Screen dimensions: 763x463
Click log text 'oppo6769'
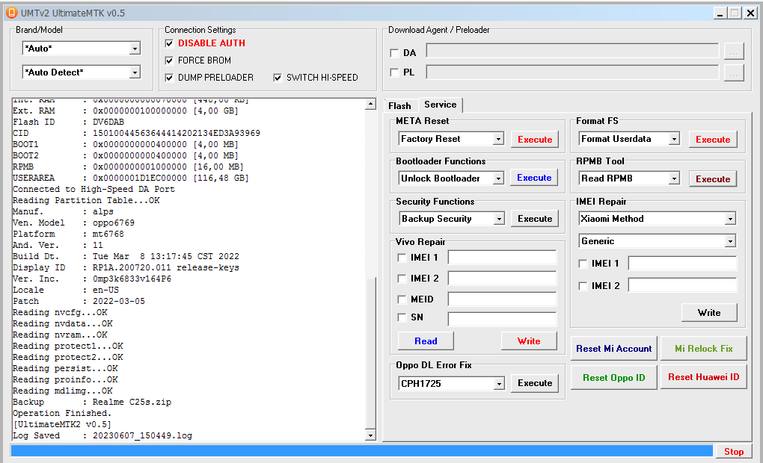click(114, 223)
